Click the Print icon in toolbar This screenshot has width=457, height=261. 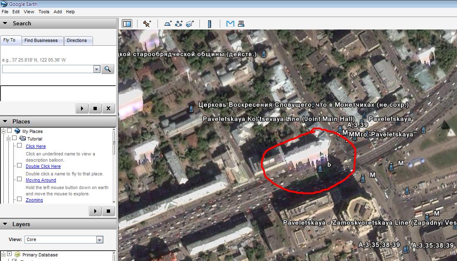coord(241,24)
